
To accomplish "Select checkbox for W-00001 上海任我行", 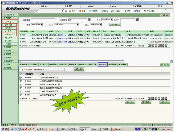I will (21, 95).
